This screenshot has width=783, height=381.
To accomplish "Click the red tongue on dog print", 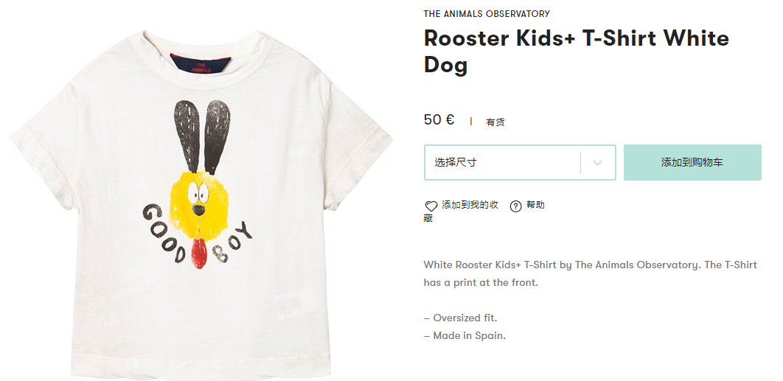I will (199, 253).
